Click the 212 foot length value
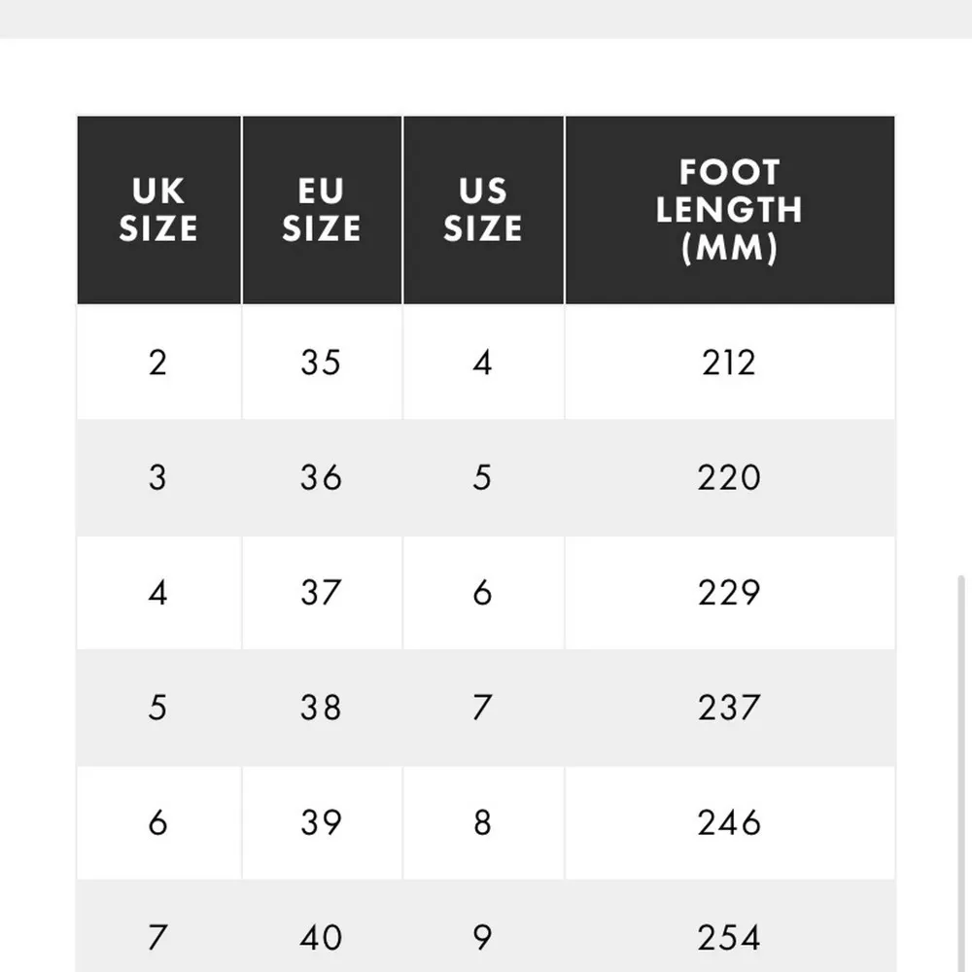 (x=728, y=363)
